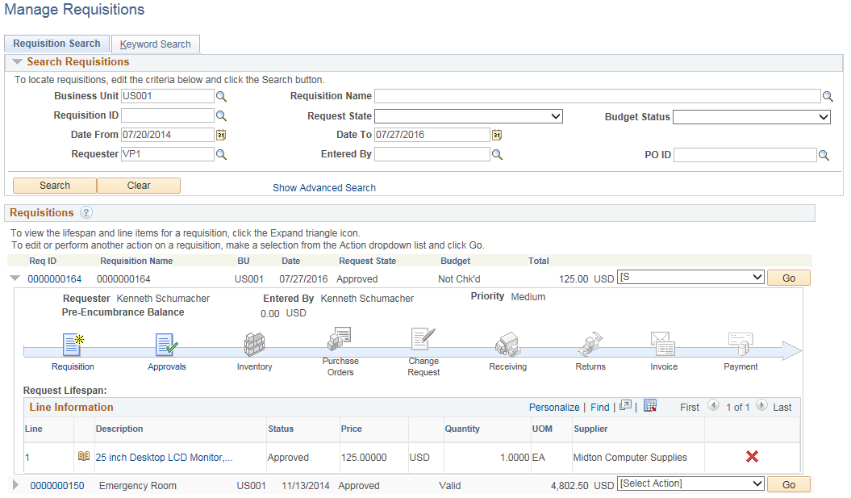Click the Requisitions help question mark
851x498 pixels.
coord(86,213)
